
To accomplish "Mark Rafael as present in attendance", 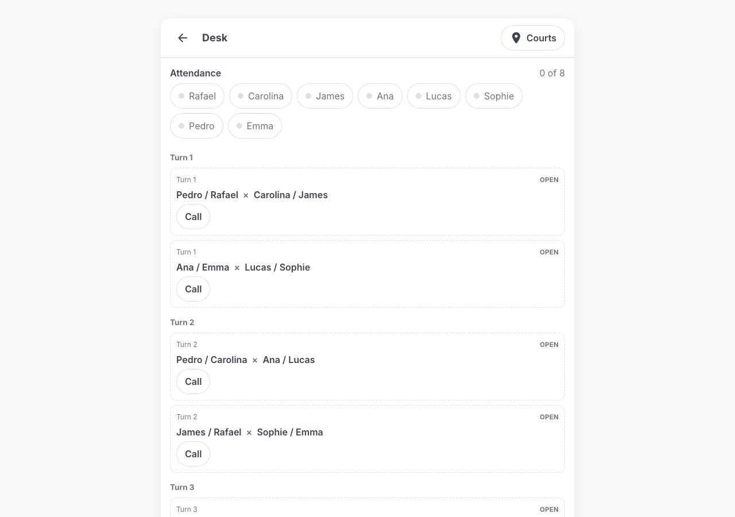I will tap(197, 96).
